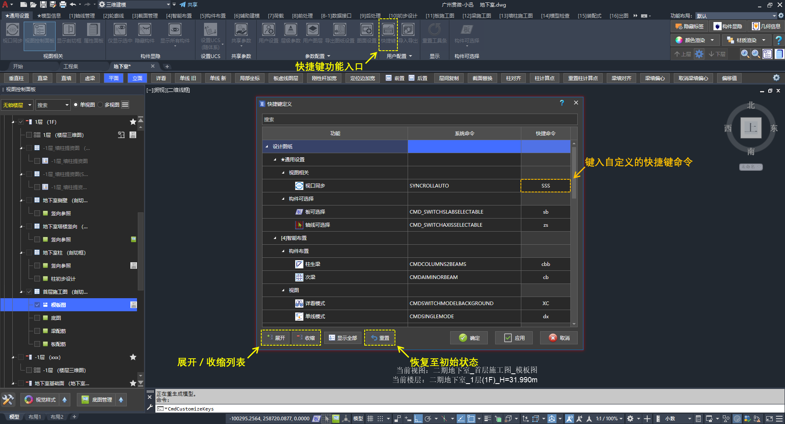Toggle checkbox for 模板图 tree item
This screenshot has height=424, width=785.
pos(37,305)
